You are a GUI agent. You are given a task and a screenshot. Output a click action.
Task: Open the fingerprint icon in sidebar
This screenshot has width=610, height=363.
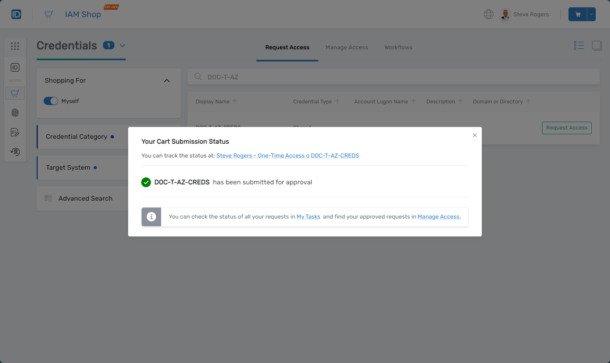pyautogui.click(x=15, y=113)
